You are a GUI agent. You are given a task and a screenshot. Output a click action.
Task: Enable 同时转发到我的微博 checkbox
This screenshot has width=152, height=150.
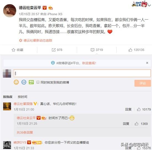[38, 82]
